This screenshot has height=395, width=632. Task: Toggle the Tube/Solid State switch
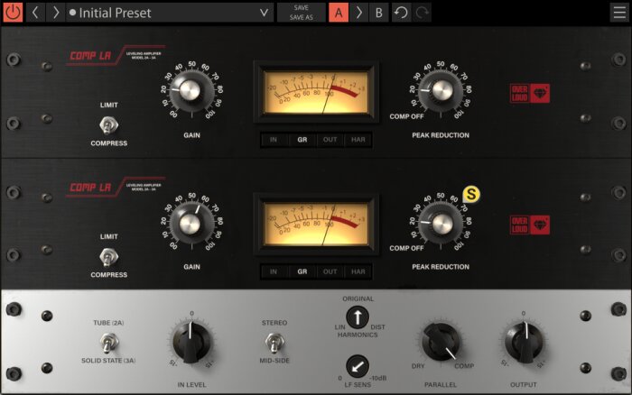pos(108,343)
